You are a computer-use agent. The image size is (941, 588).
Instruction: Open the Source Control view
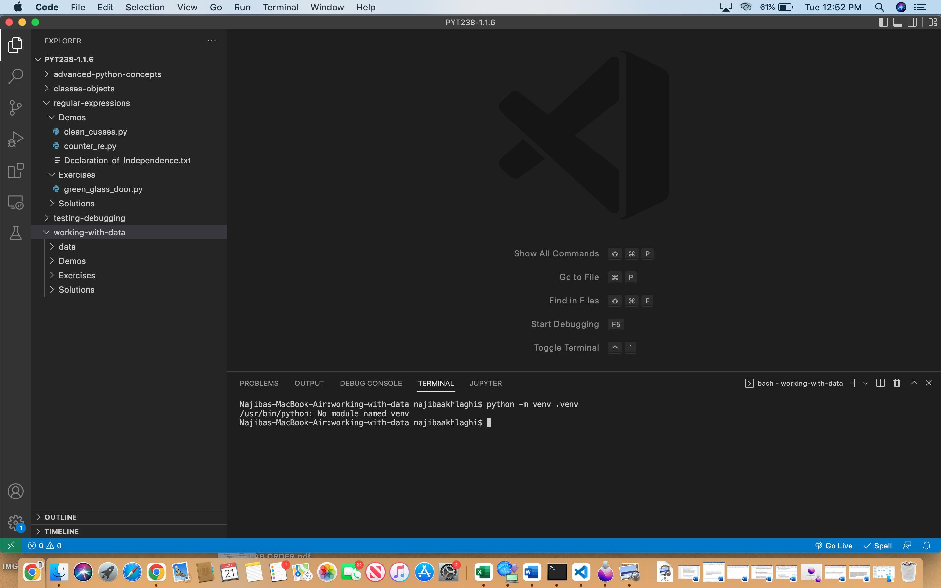(16, 107)
